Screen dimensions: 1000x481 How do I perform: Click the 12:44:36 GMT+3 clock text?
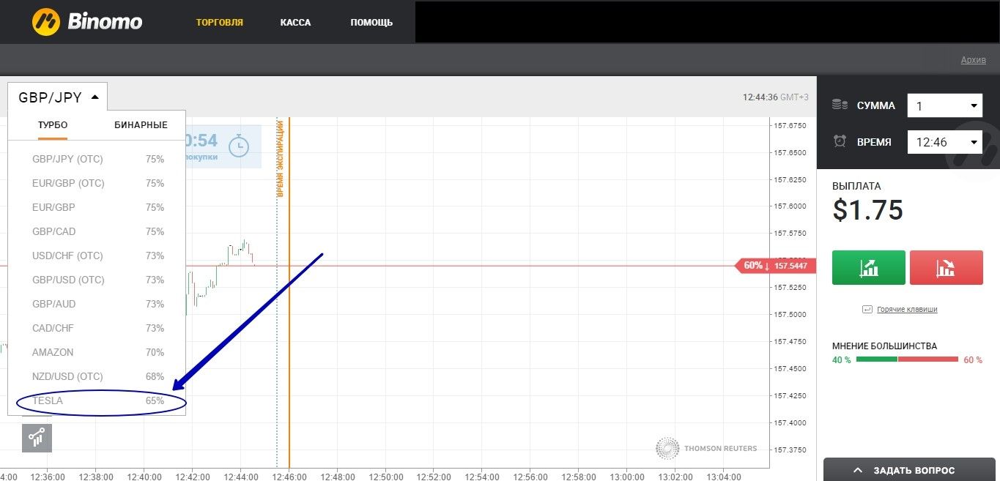[776, 97]
